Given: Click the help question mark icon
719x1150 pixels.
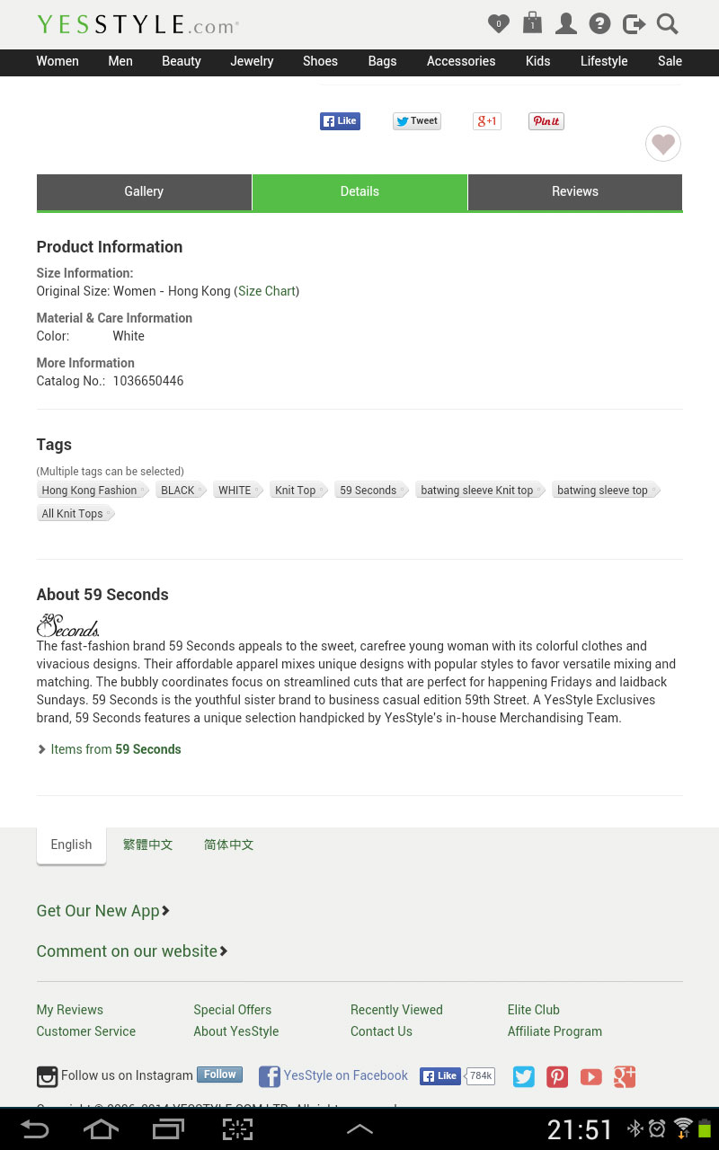Looking at the screenshot, I should 599,24.
